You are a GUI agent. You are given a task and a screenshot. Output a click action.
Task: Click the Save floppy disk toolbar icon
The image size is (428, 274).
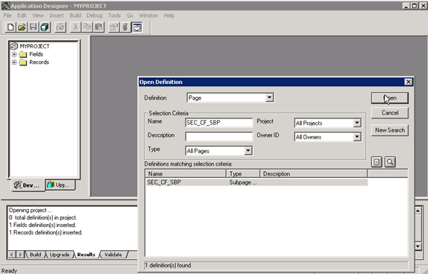tap(34, 28)
